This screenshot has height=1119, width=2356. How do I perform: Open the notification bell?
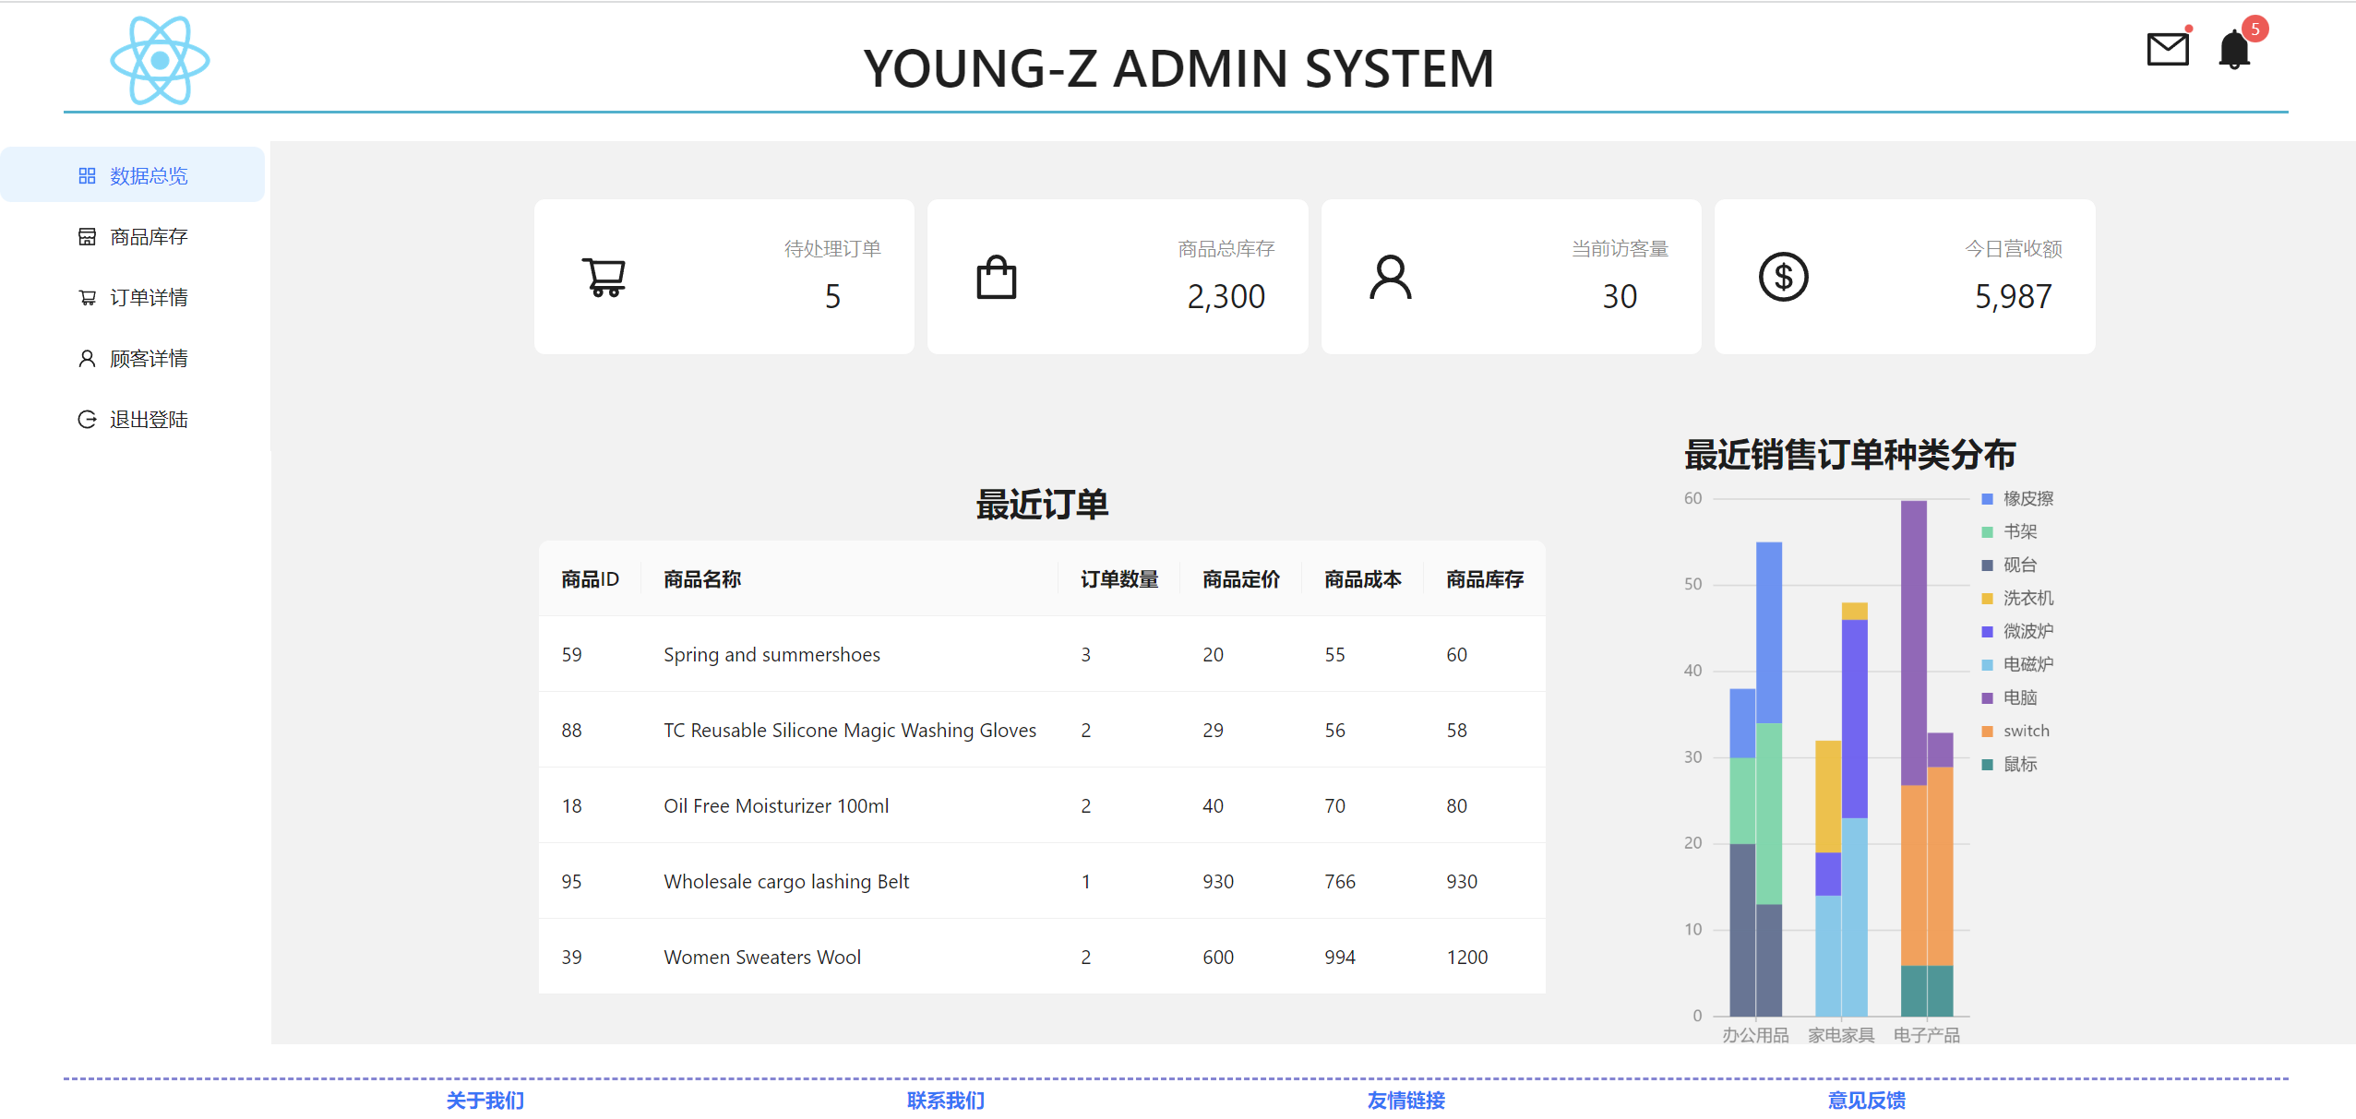tap(2234, 49)
